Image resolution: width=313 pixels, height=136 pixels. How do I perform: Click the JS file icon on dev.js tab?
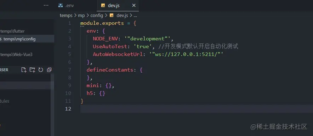tap(103, 6)
